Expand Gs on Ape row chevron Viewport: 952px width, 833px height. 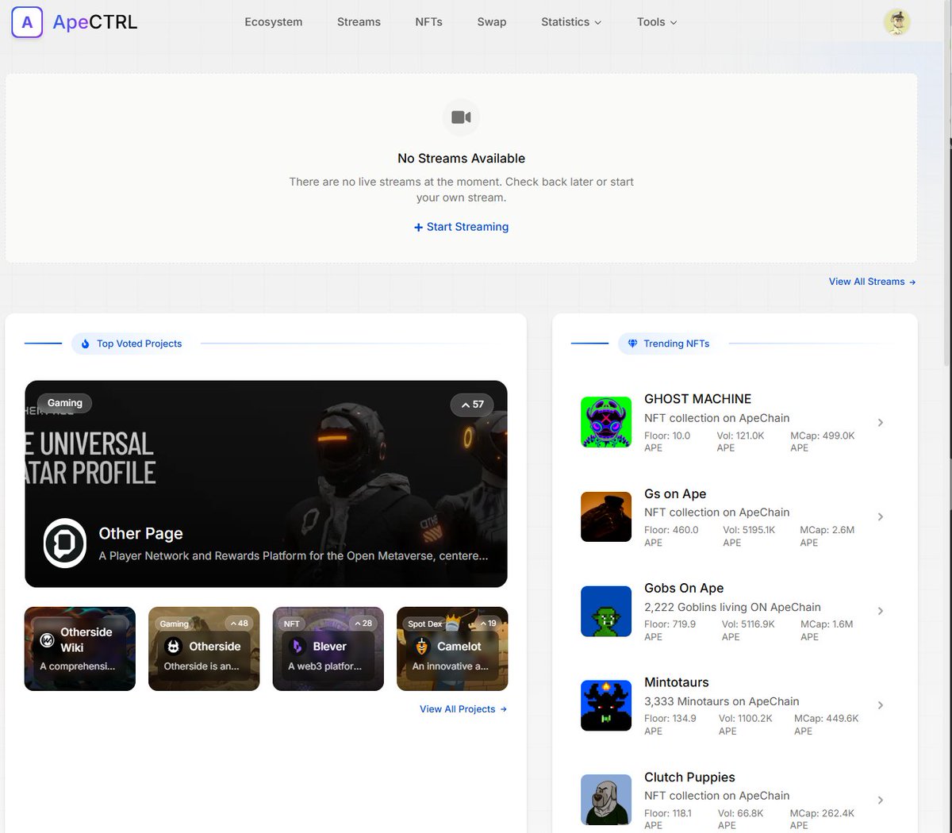coord(881,516)
